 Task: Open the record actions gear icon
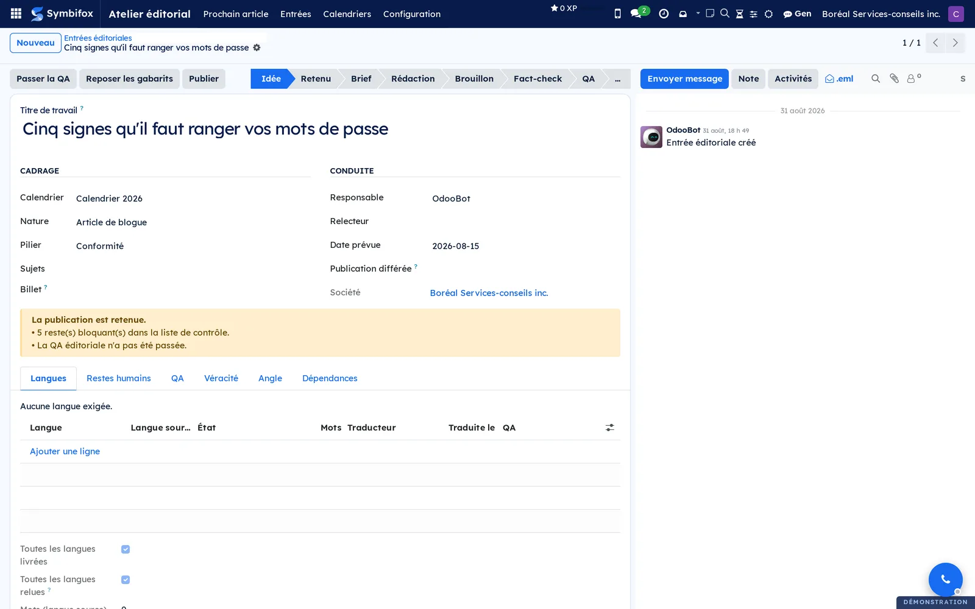257,48
